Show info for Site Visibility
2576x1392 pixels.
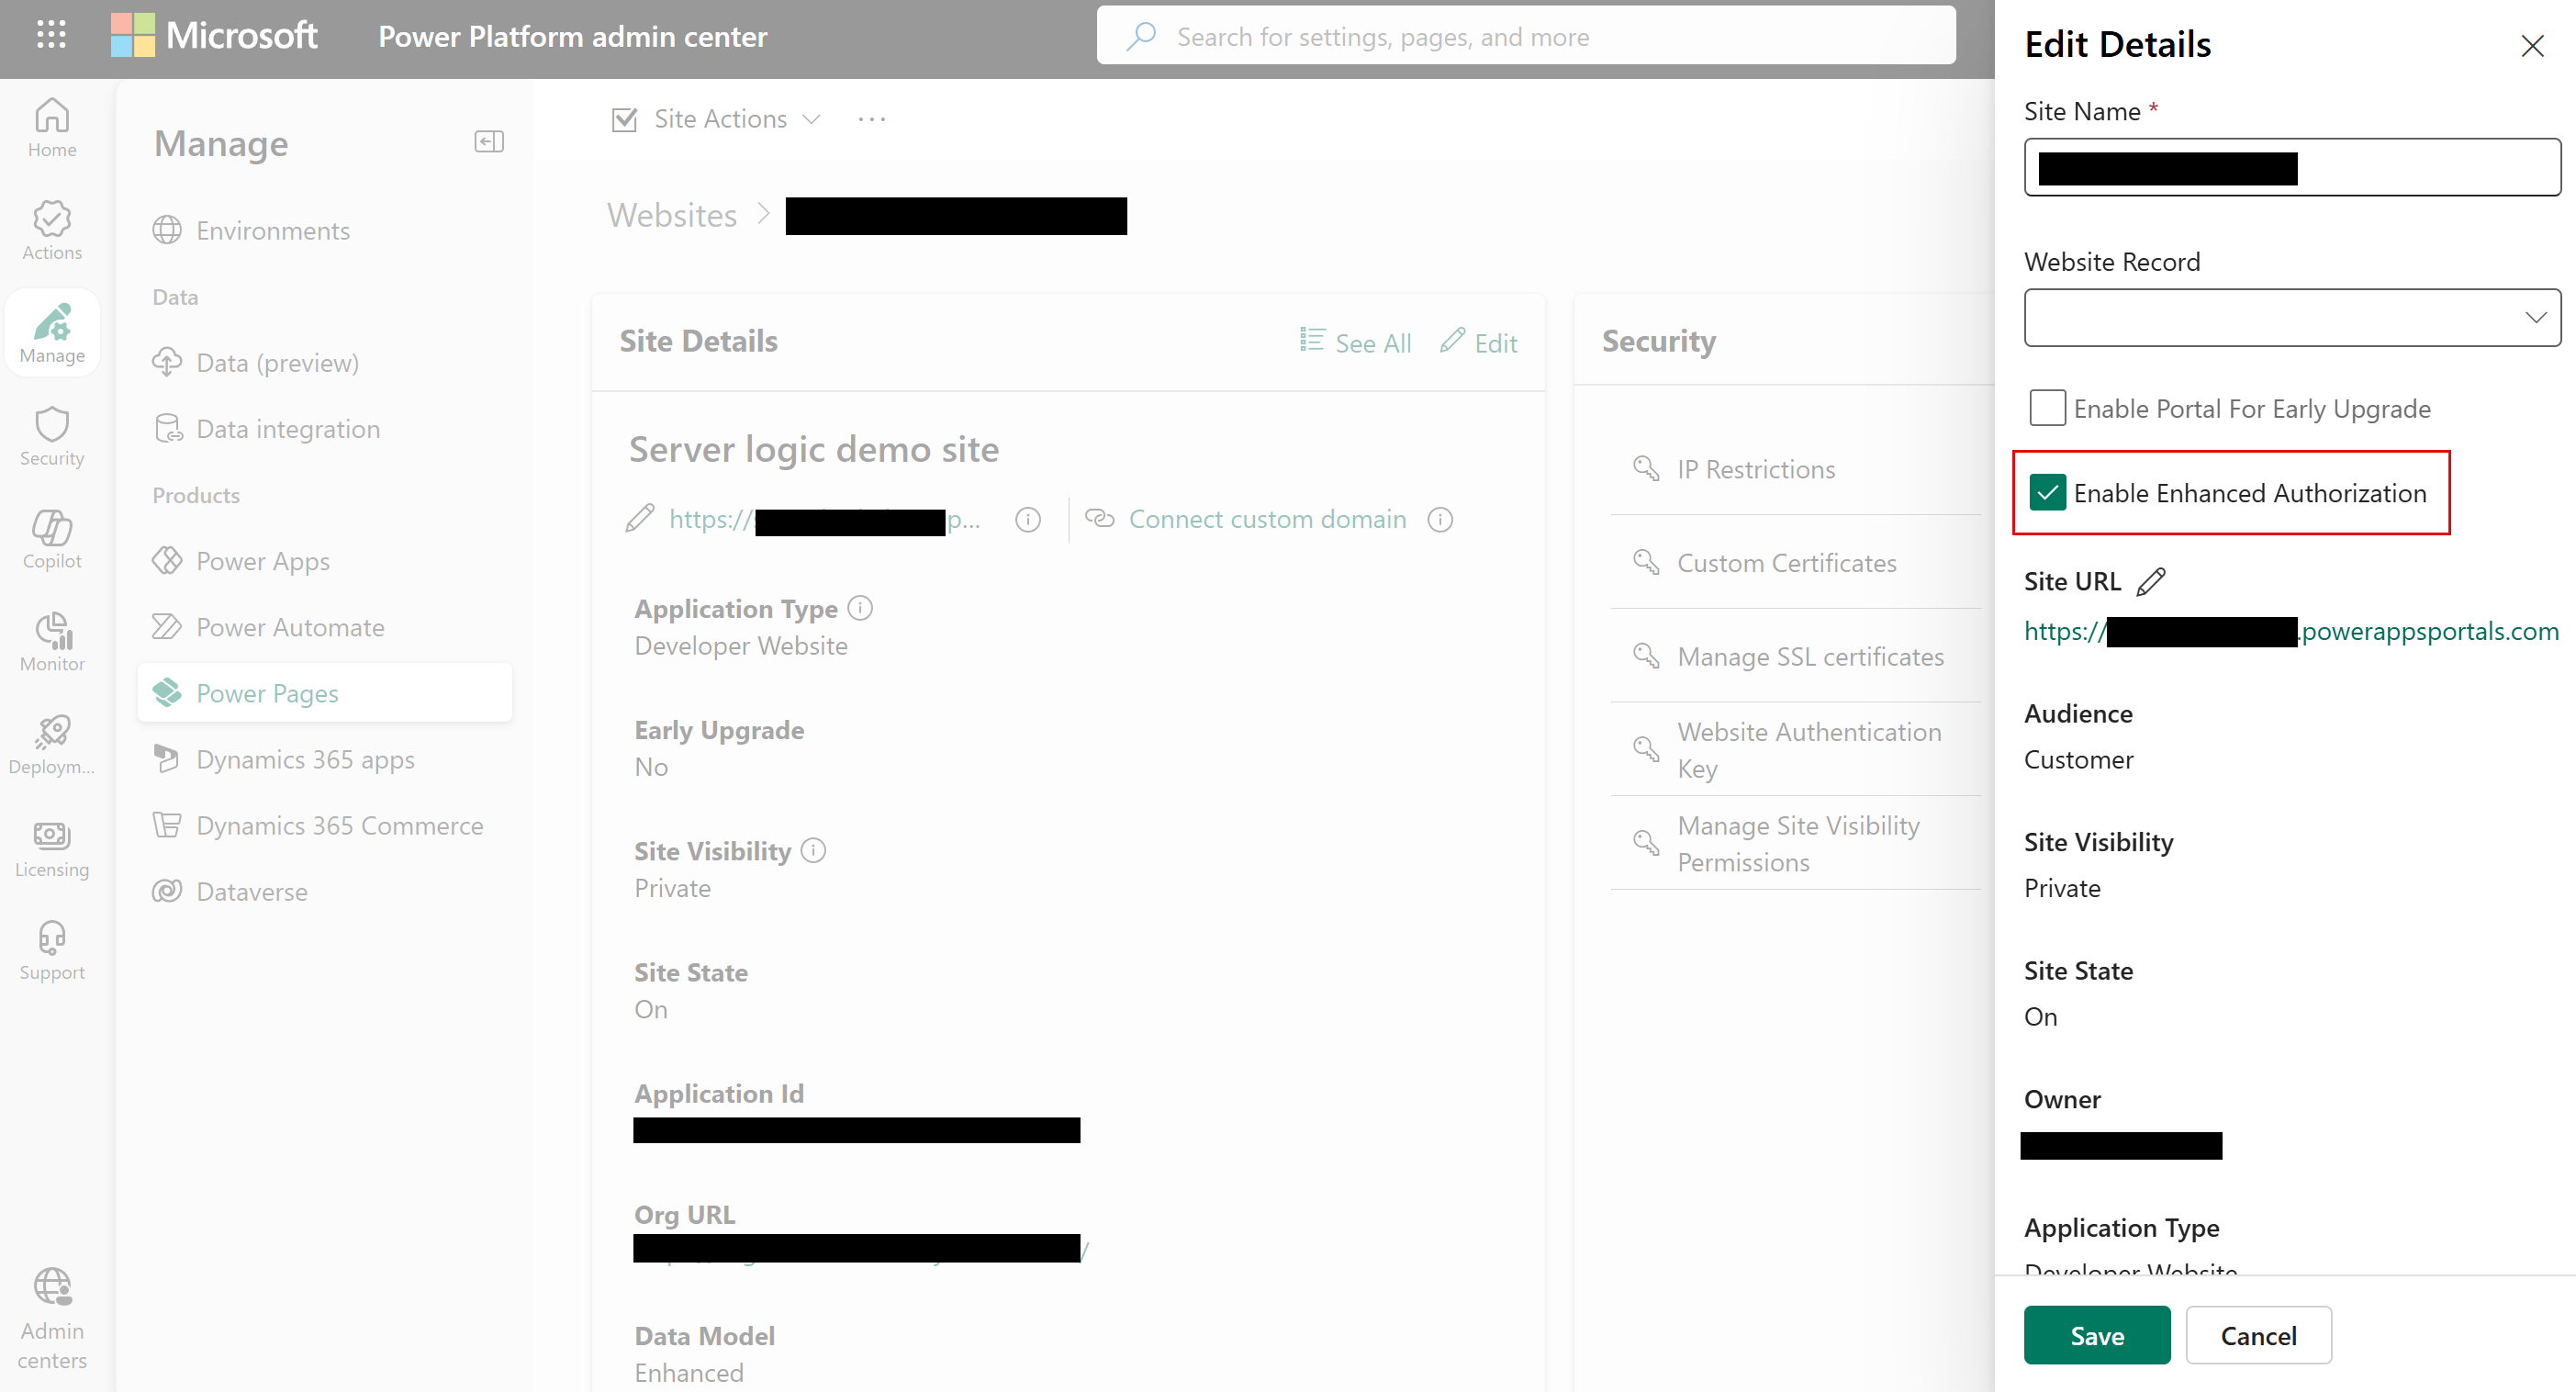click(x=814, y=850)
